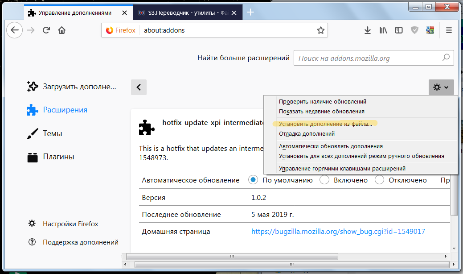Open the Firefox hamburger menu

point(449,30)
